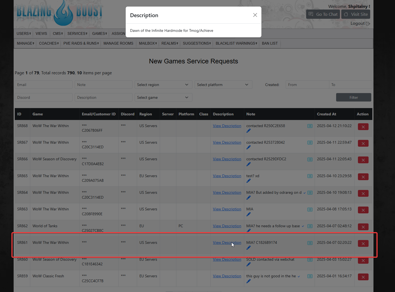The image size is (395, 292).
Task: Open the SUGGESTIONS submenu
Action: pyautogui.click(x=197, y=43)
